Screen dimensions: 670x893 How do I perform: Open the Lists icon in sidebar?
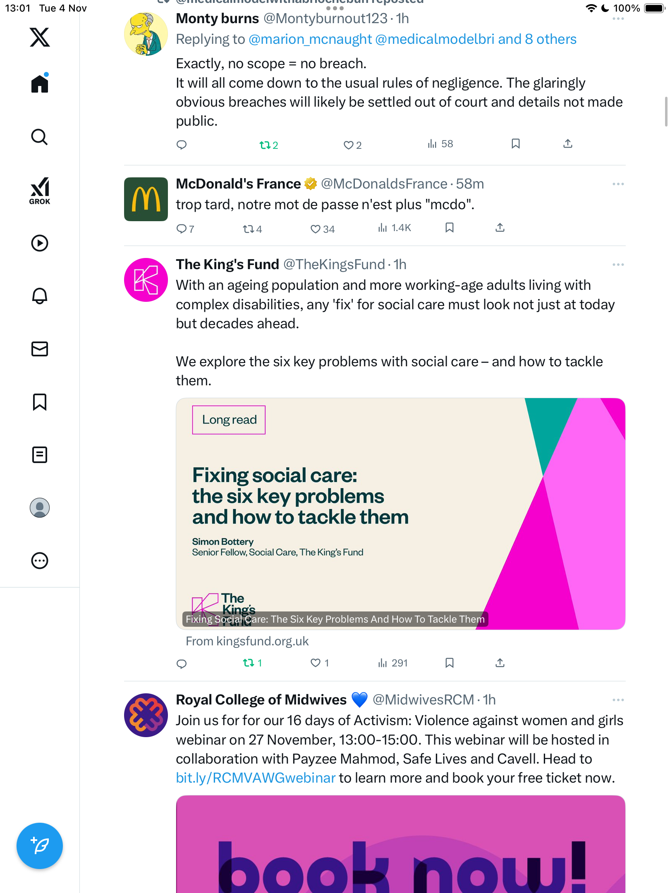click(x=40, y=455)
